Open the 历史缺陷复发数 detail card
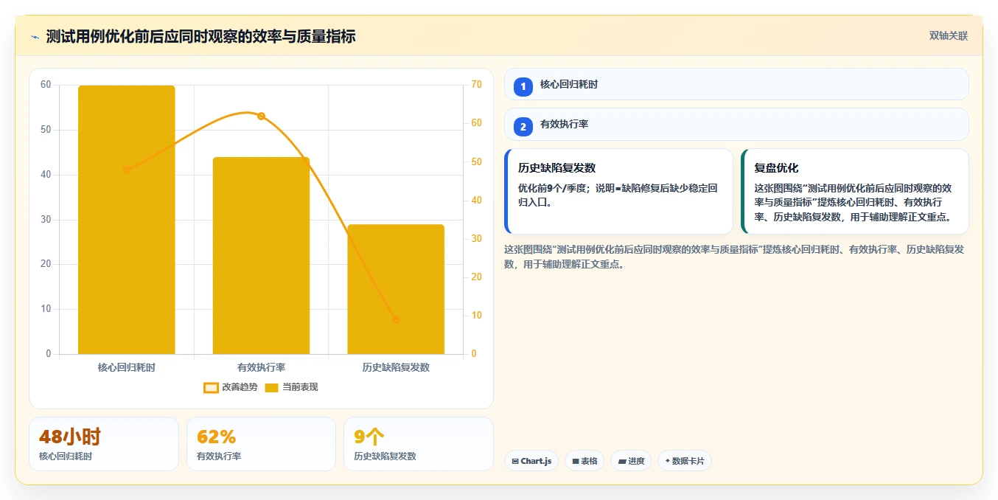This screenshot has width=998, height=500. click(618, 192)
